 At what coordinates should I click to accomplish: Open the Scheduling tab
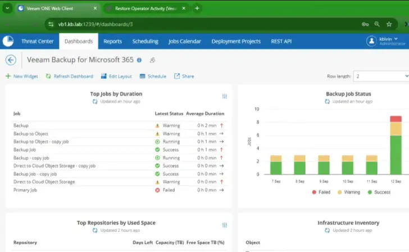(145, 41)
